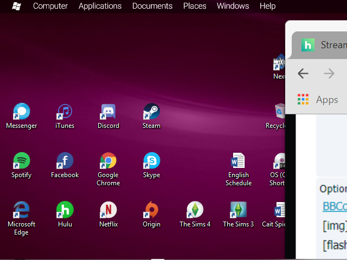Open the Applications menu
The width and height of the screenshot is (347, 260).
click(100, 6)
